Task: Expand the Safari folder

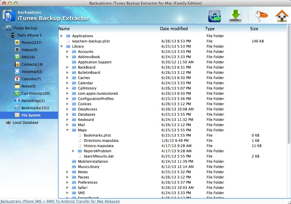Action: click(68, 187)
